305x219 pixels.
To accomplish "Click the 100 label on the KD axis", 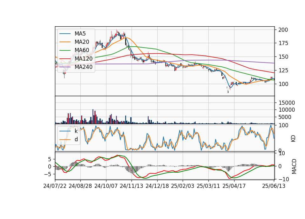I will point(283,125).
